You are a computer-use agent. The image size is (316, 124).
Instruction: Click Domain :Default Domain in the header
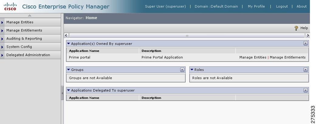point(216,6)
